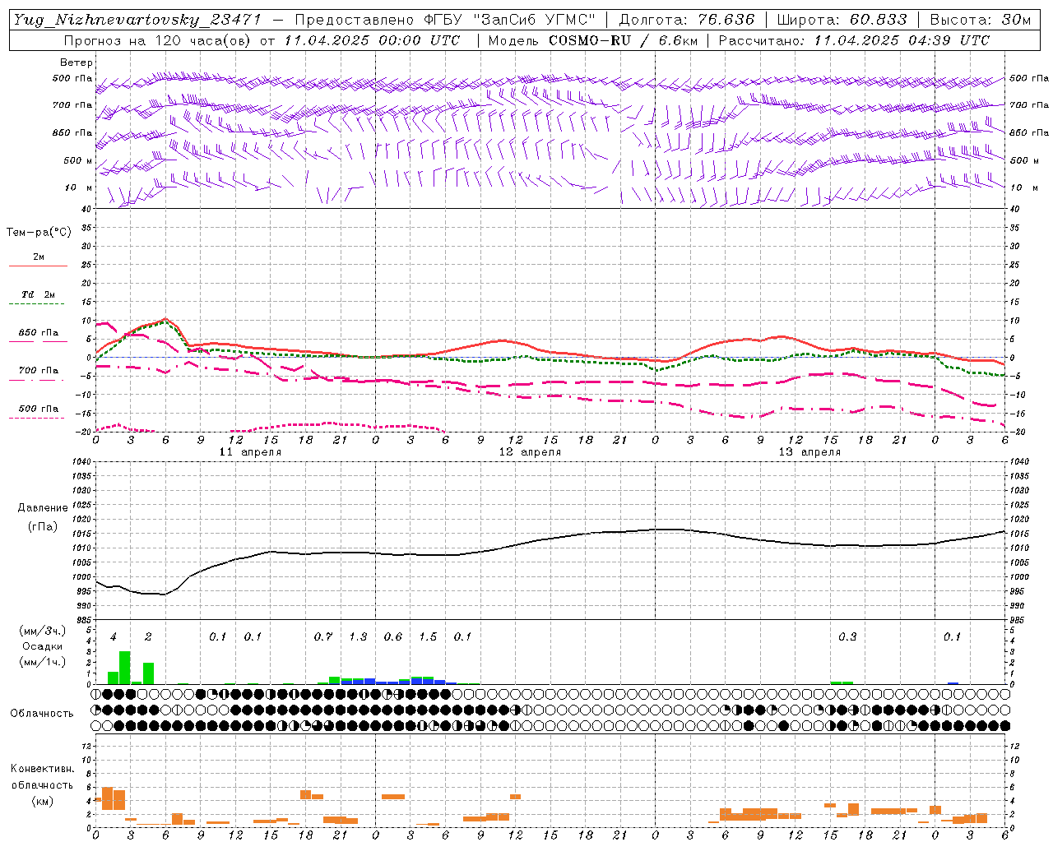Click the station name Yug_Nizhnevartovsky_23471
The image size is (1053, 842).
[x=137, y=20]
